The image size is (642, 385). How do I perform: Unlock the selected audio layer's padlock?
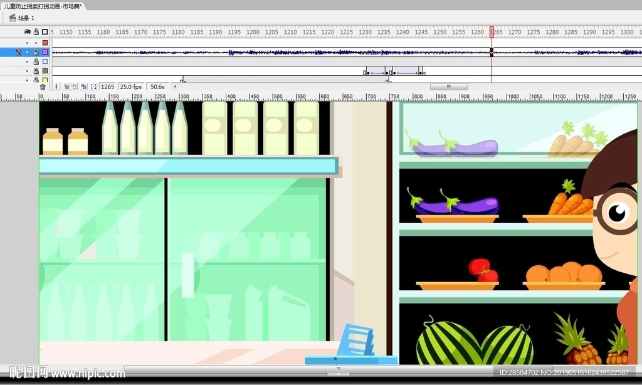[x=36, y=53]
